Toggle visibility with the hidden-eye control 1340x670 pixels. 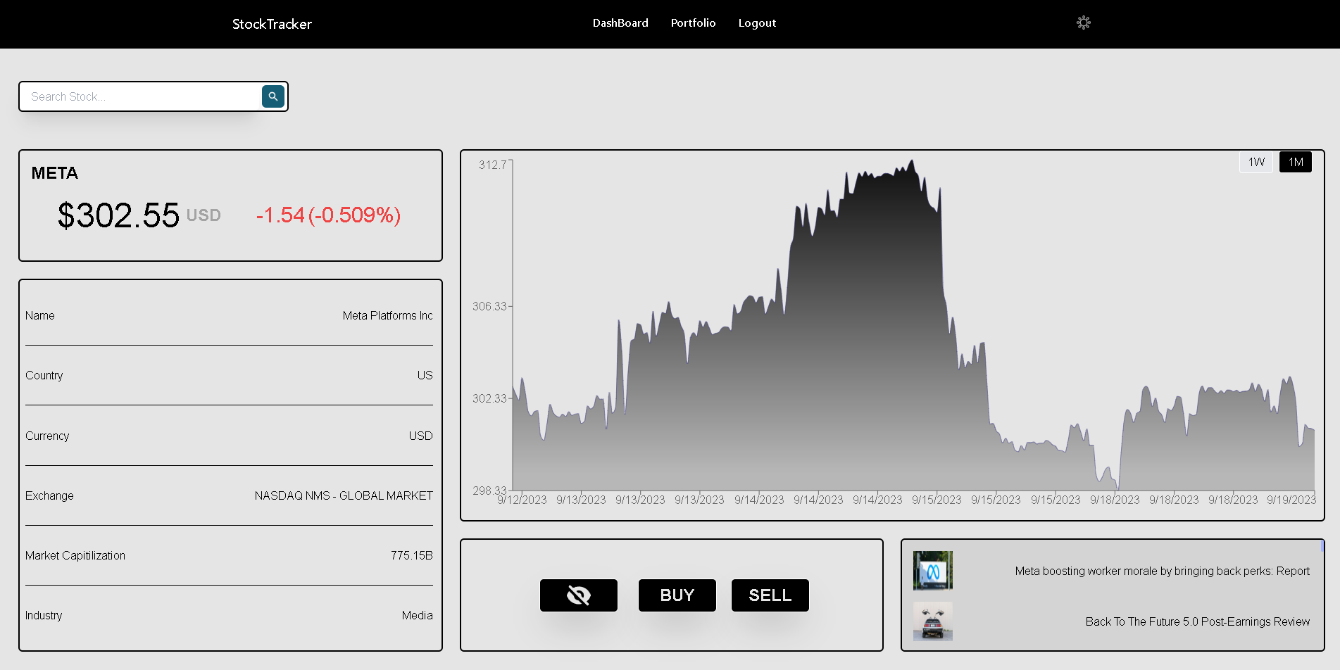point(578,595)
